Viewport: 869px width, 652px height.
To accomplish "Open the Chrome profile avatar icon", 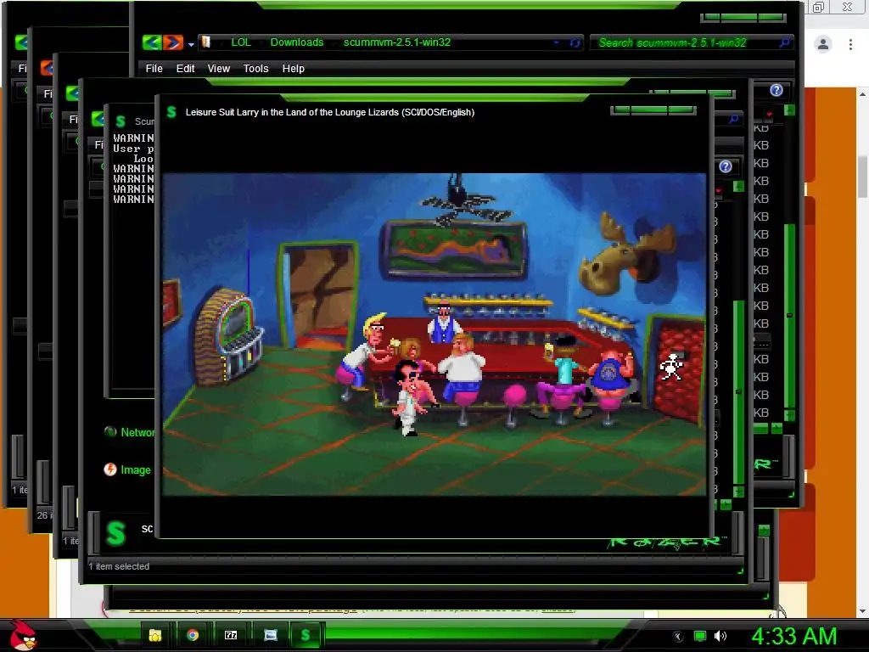I will (823, 44).
